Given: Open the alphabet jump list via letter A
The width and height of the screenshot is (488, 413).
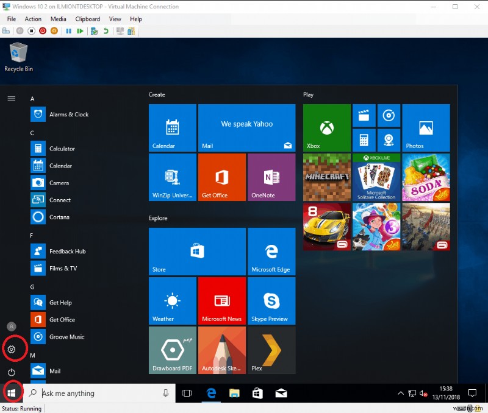Looking at the screenshot, I should pos(31,99).
